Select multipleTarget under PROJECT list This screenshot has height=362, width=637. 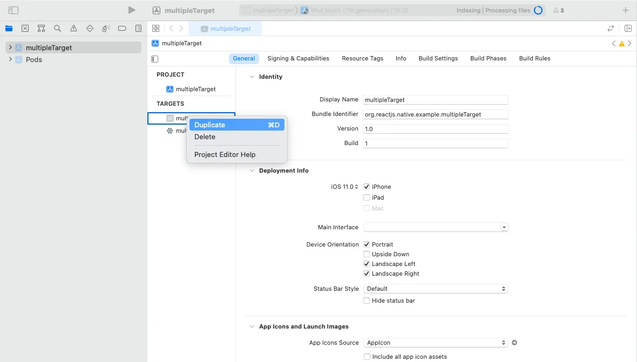[191, 89]
